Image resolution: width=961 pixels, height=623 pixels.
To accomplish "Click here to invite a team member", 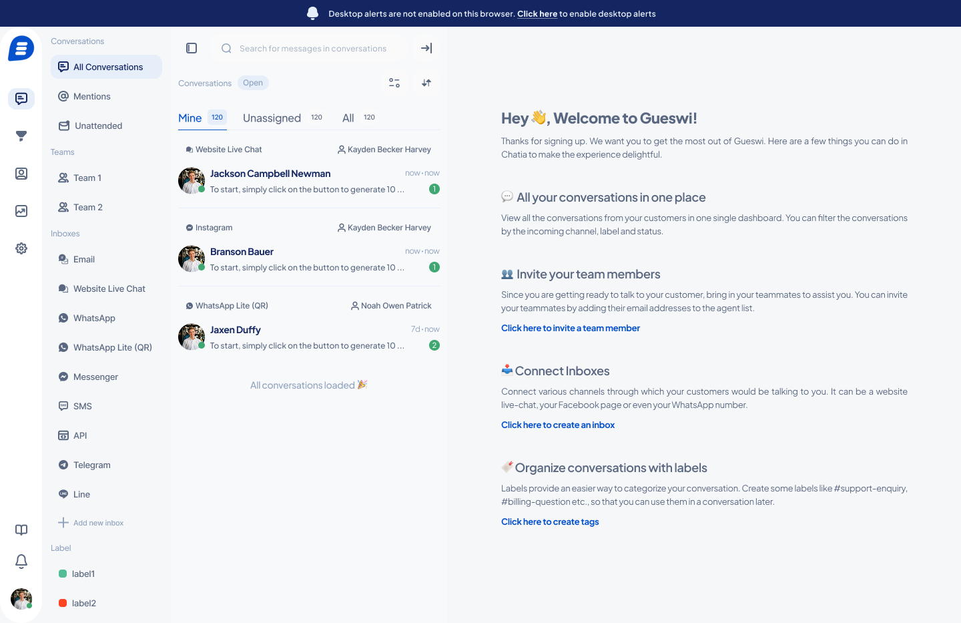I will pyautogui.click(x=570, y=328).
